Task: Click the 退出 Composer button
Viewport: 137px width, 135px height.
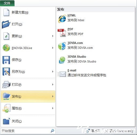Action: pyautogui.click(x=119, y=131)
